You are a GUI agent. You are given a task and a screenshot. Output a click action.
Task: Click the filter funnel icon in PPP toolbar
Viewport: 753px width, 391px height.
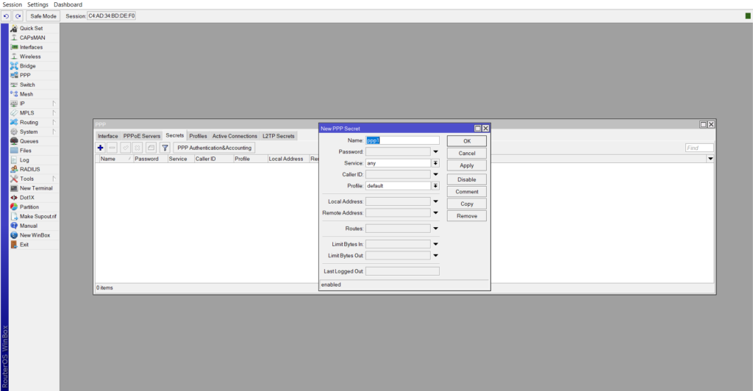point(165,148)
